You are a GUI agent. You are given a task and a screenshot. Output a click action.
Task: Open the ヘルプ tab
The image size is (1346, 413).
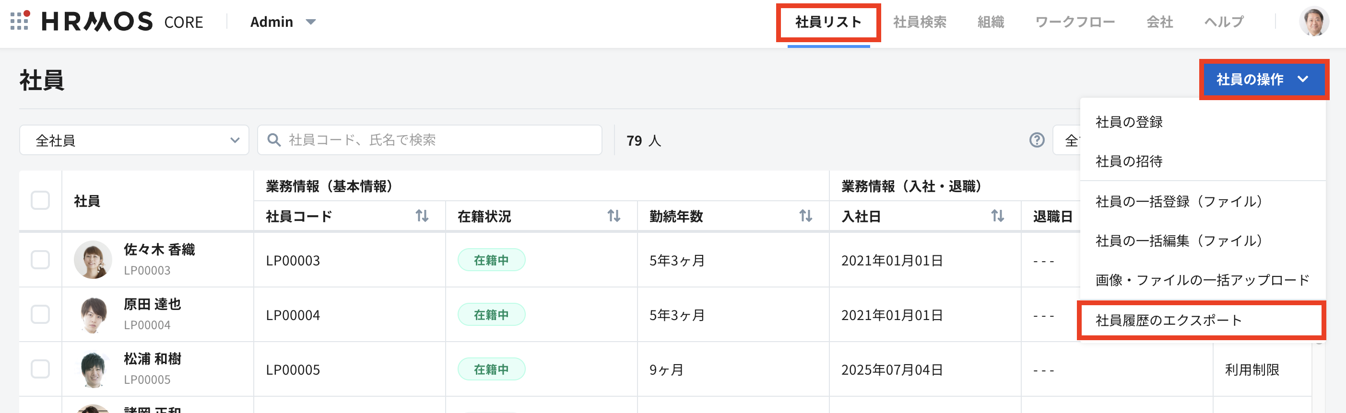point(1224,22)
